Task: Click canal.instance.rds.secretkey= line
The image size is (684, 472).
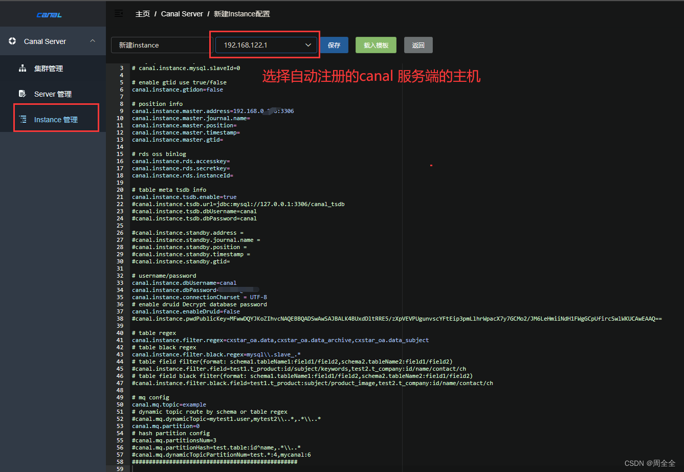Action: click(181, 168)
